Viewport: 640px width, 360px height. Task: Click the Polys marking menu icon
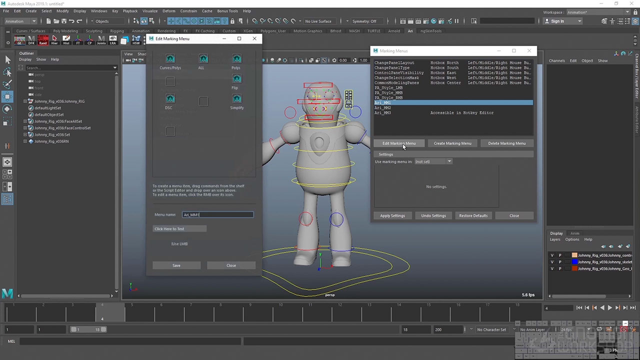236,59
